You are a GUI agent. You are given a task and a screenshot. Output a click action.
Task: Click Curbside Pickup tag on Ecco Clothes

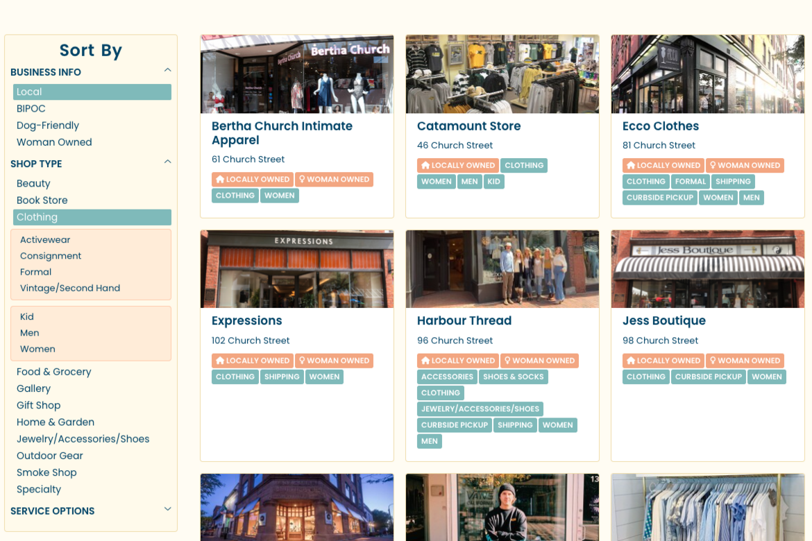(660, 198)
